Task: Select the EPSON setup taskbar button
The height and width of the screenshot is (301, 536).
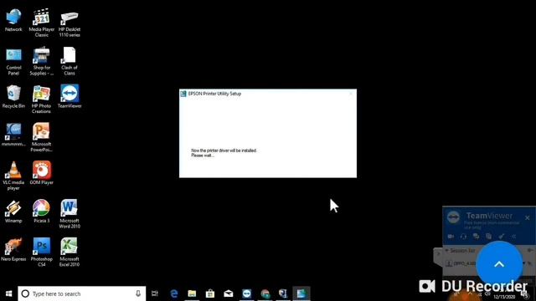Action: (x=301, y=293)
